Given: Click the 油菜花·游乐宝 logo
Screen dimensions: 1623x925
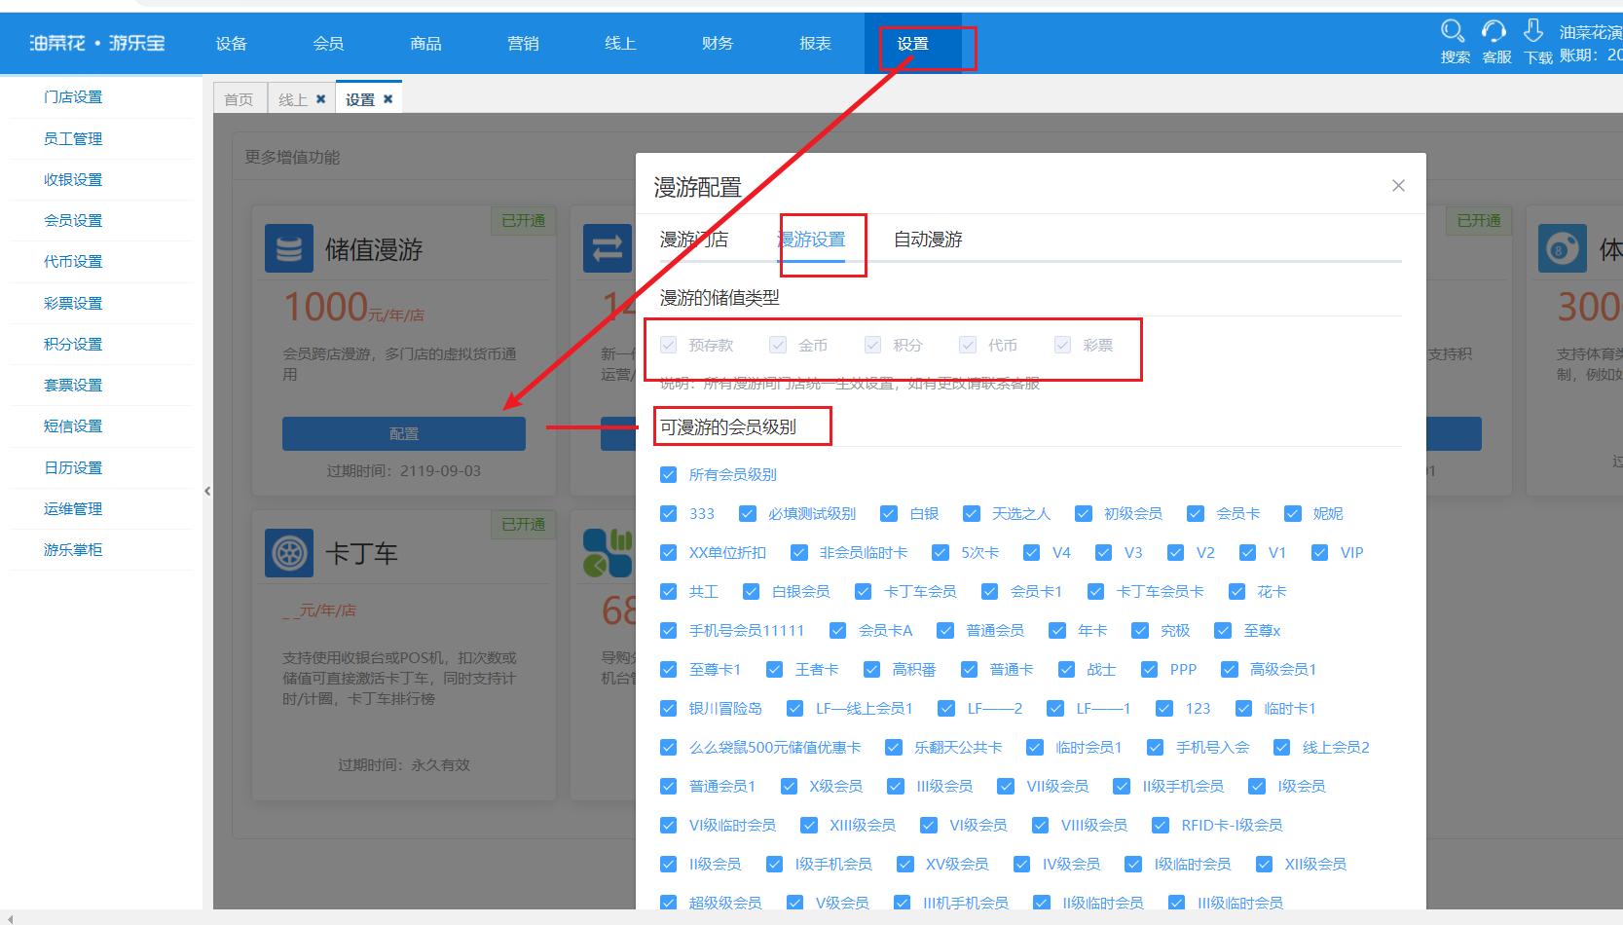Looking at the screenshot, I should 97,44.
